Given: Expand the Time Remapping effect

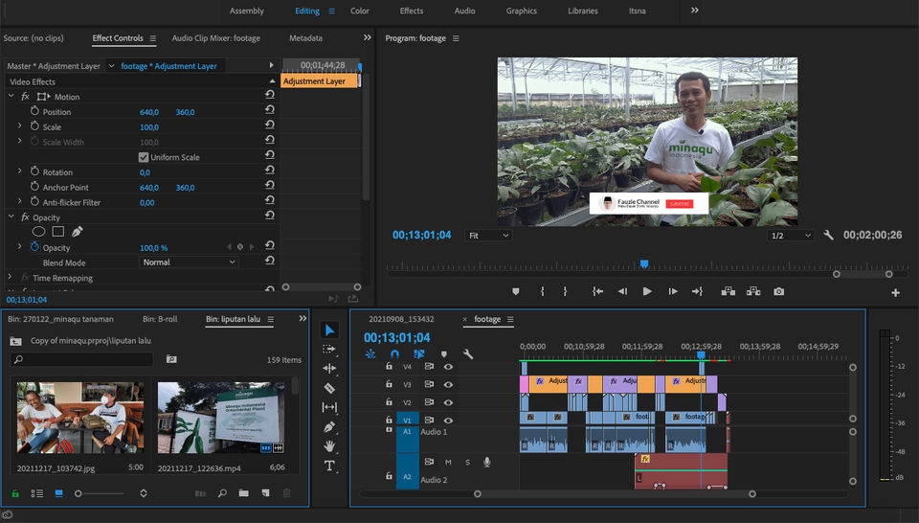Looking at the screenshot, I should (10, 277).
